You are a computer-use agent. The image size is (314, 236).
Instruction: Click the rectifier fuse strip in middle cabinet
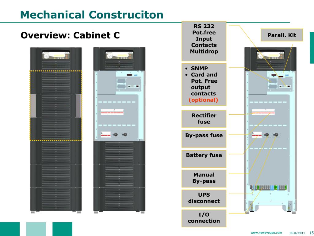[x=112, y=112]
